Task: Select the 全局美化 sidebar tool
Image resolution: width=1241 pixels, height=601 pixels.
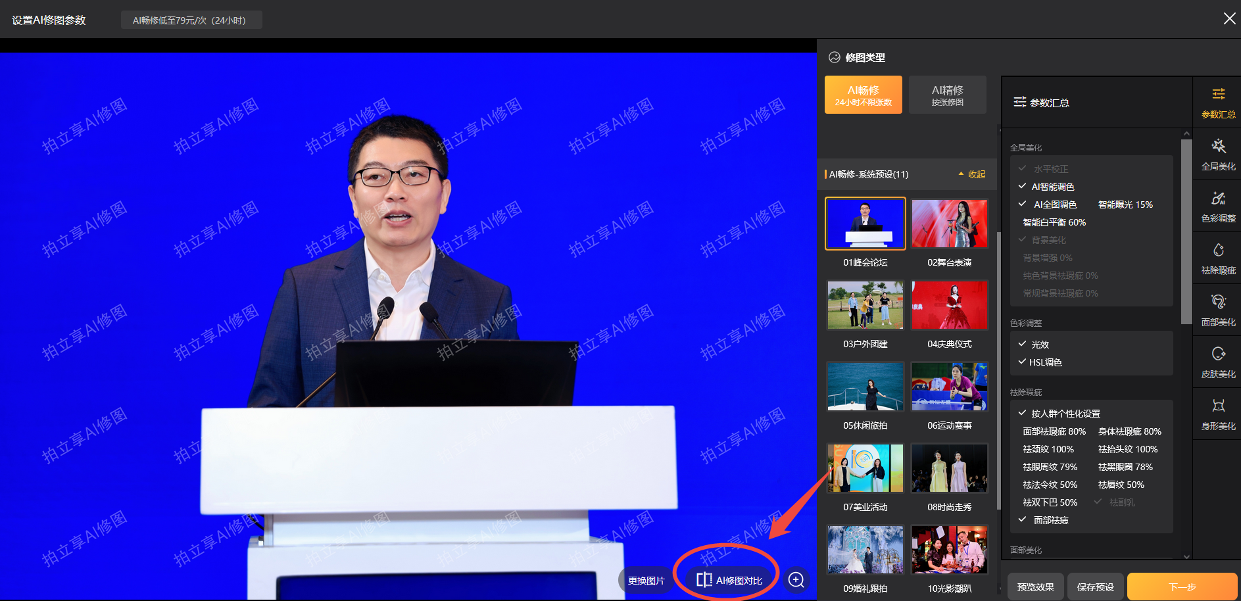Action: pyautogui.click(x=1218, y=154)
